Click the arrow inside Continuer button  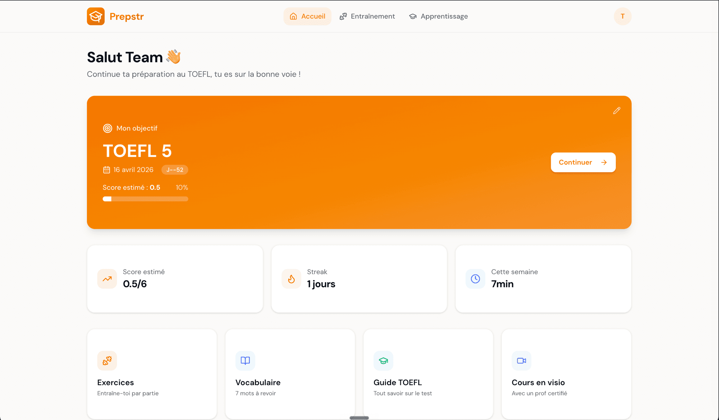click(x=604, y=163)
